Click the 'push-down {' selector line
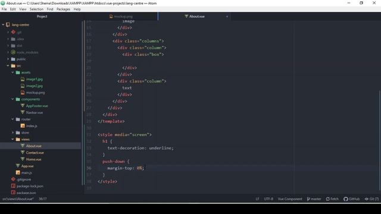This screenshot has width=381, height=214. [116, 161]
